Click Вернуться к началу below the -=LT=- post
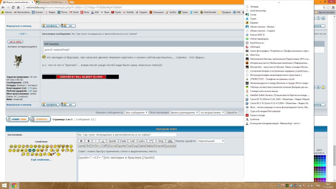 [x=19, y=105]
